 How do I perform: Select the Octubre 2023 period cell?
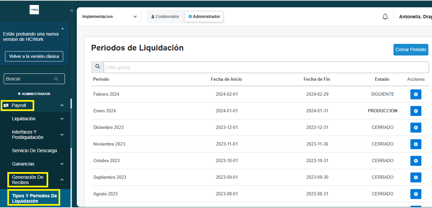[106, 161]
